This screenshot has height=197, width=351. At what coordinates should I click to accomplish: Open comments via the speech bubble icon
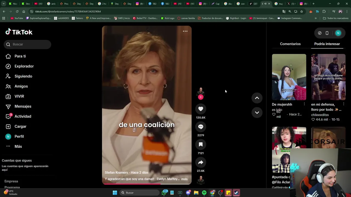pyautogui.click(x=201, y=127)
